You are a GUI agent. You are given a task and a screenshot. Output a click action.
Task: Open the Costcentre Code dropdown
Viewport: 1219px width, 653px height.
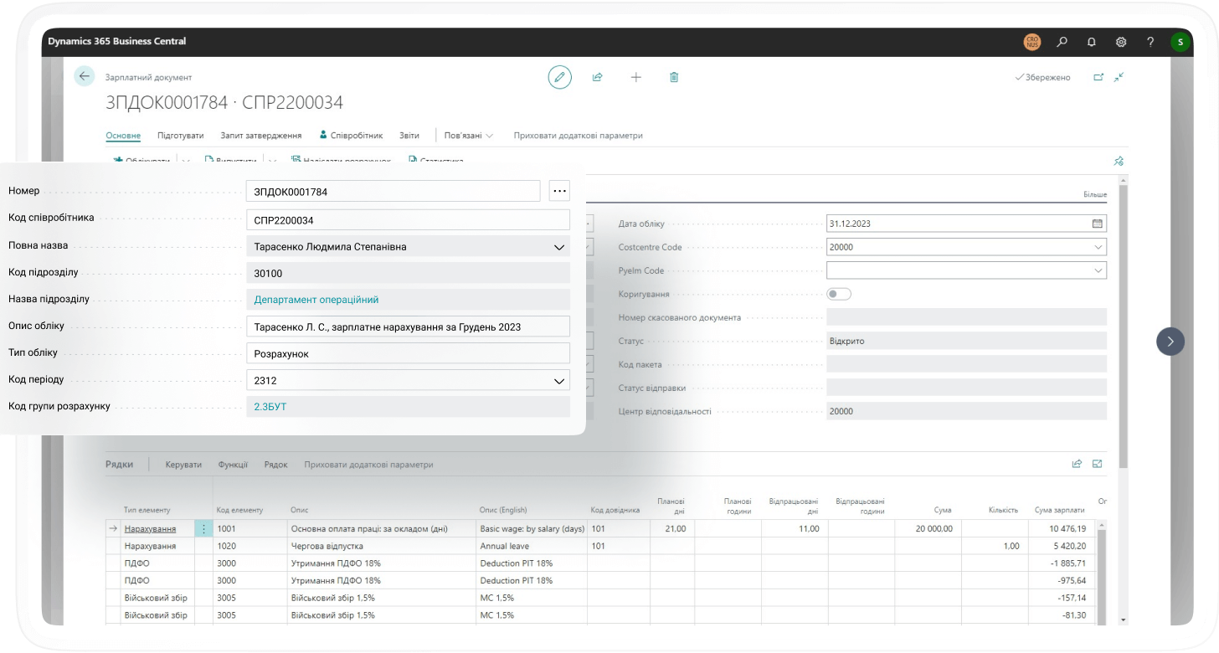(x=1098, y=248)
